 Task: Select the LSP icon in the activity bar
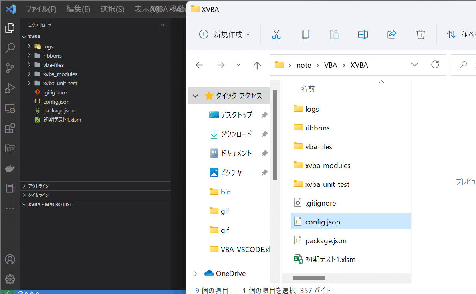tap(10, 148)
